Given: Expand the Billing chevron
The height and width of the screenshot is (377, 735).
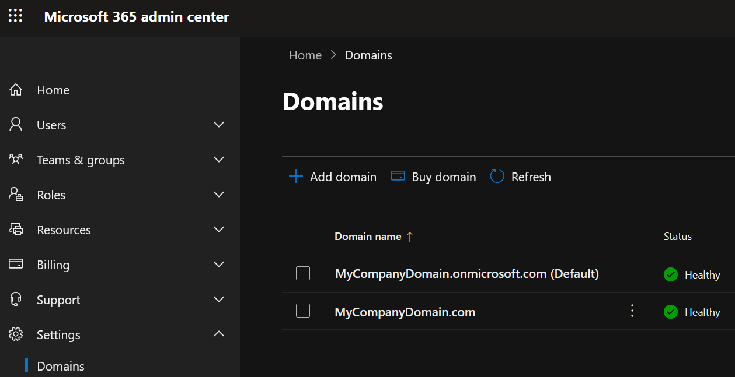Looking at the screenshot, I should (x=219, y=265).
